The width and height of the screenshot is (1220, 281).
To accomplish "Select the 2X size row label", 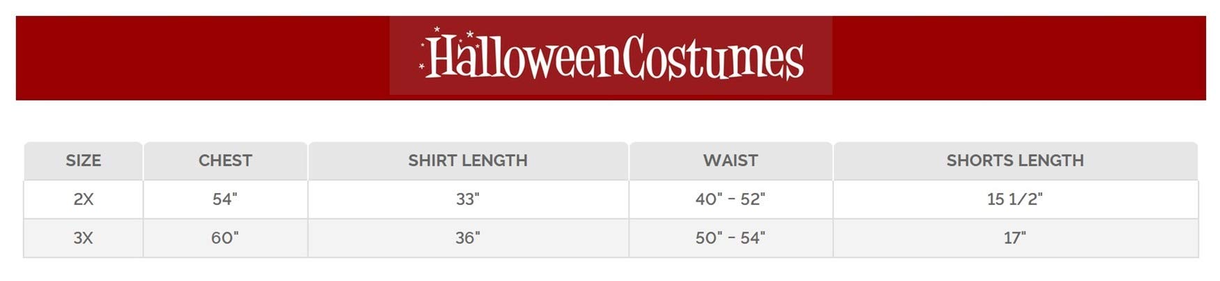I will point(83,199).
